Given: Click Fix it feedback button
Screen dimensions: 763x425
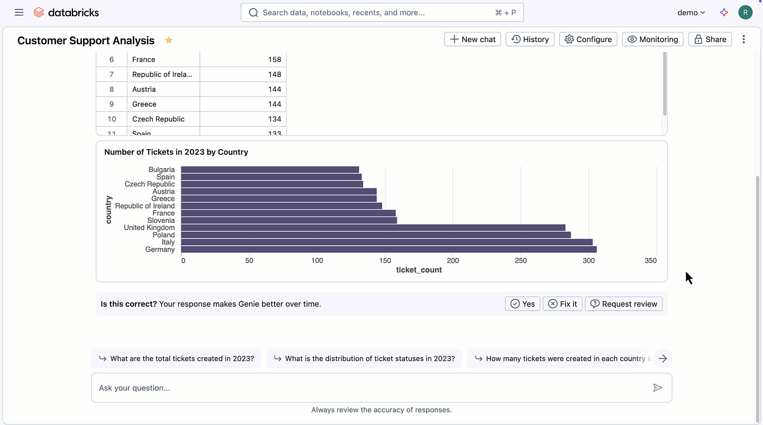Looking at the screenshot, I should click(x=562, y=304).
